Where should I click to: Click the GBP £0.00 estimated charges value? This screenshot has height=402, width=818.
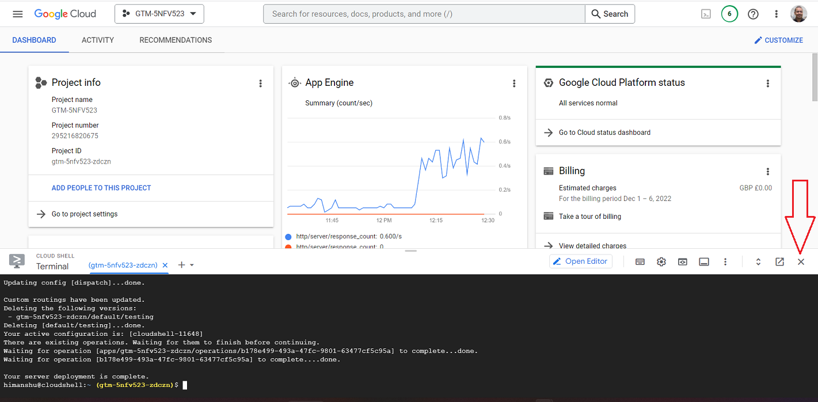point(755,188)
